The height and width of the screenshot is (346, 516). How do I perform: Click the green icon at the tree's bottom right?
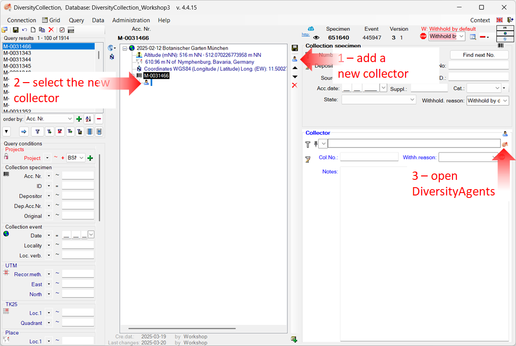pyautogui.click(x=294, y=339)
